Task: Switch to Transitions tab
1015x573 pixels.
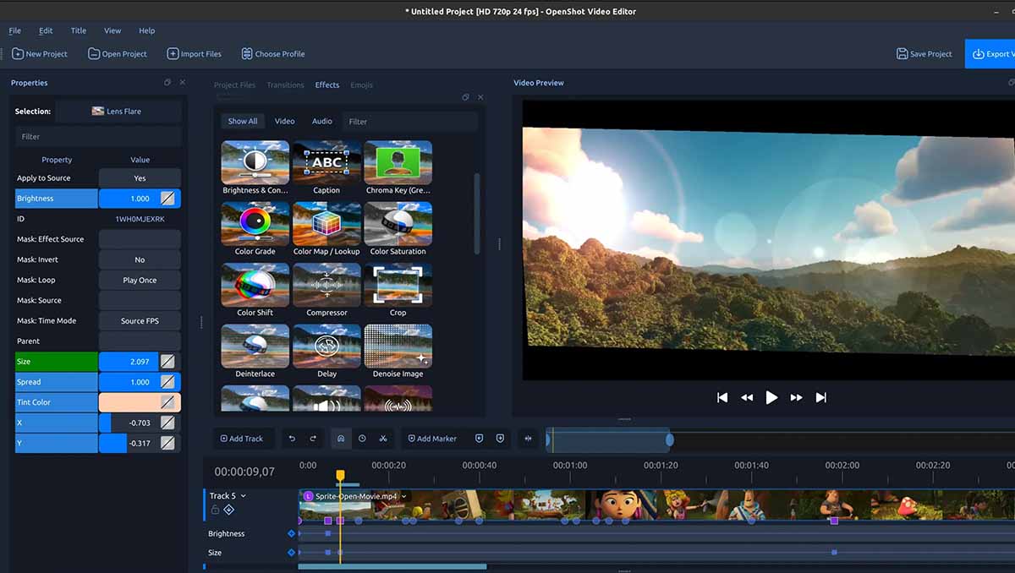Action: pyautogui.click(x=285, y=85)
